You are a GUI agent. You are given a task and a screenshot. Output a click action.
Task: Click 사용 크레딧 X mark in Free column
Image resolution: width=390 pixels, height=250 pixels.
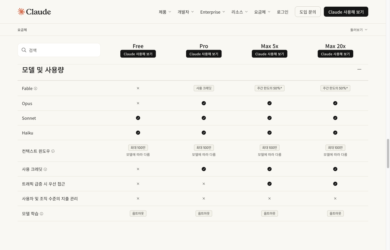(138, 169)
